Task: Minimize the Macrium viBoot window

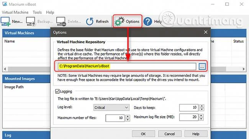Action: coord(213,4)
